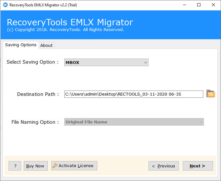Click the folder browse icon for Destination Path
This screenshot has width=221, height=181.
coord(211,94)
